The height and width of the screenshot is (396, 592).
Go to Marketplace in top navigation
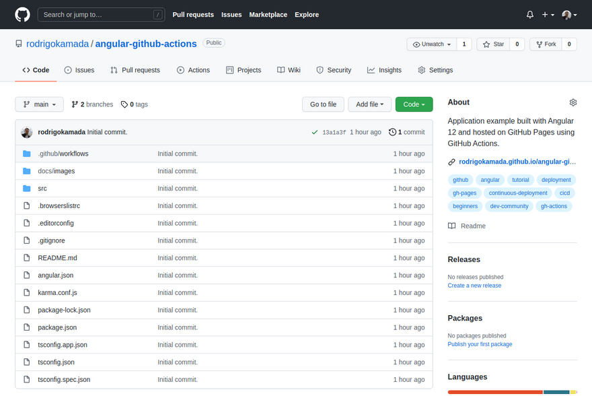pyautogui.click(x=268, y=15)
